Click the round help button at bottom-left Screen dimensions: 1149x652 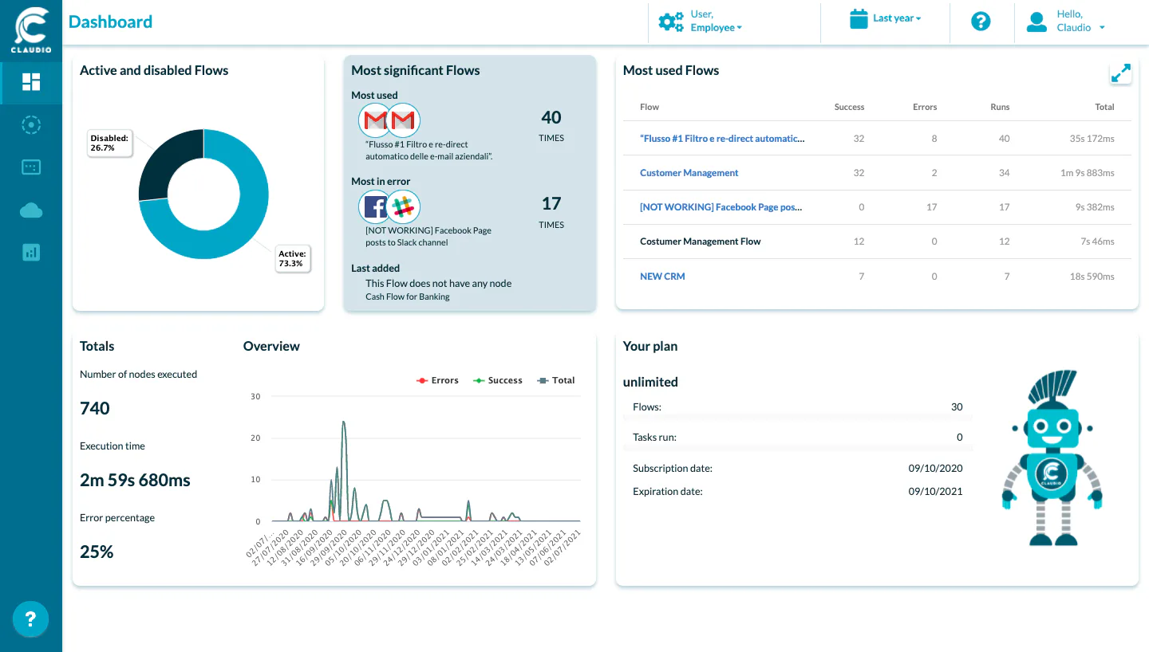click(31, 619)
